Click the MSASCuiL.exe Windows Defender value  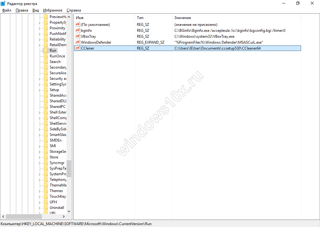click(x=218, y=42)
